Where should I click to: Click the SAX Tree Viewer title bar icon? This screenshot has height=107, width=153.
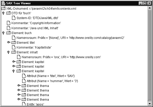3,3
